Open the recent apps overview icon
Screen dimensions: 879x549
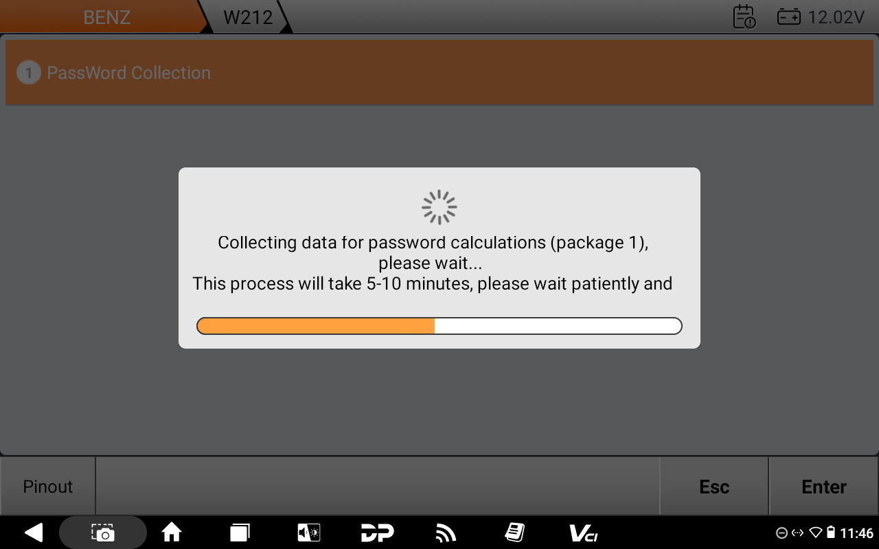click(240, 533)
